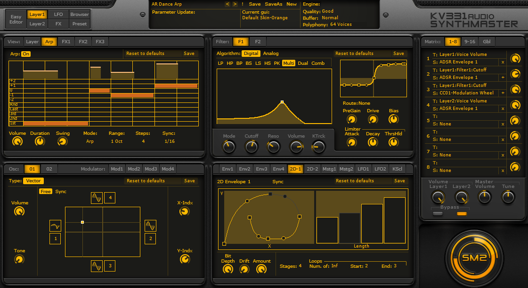Click Reset to defaults in Filter panel

tap(354, 54)
